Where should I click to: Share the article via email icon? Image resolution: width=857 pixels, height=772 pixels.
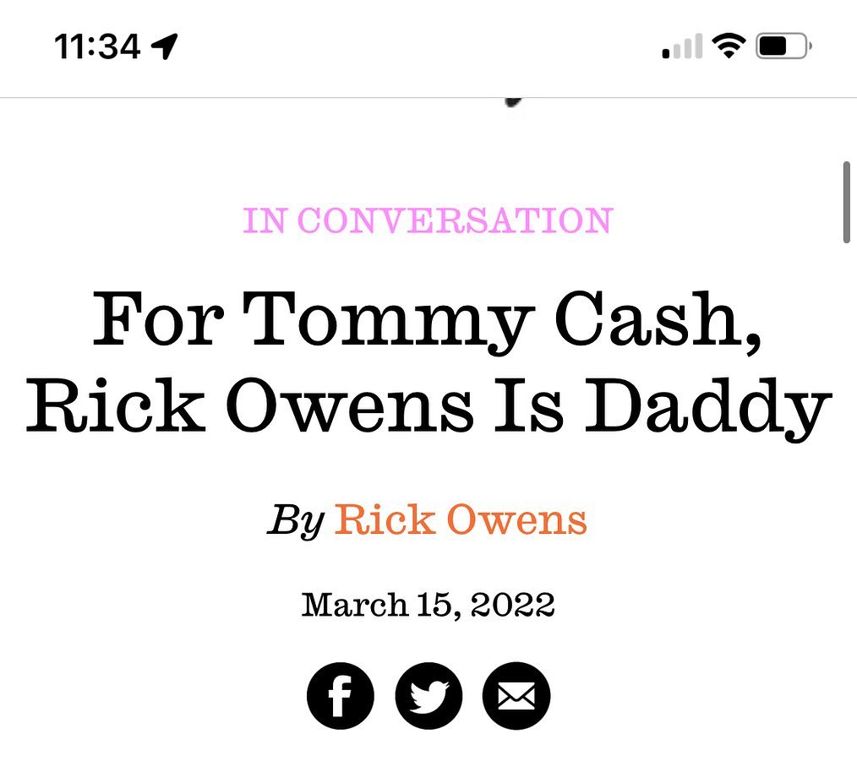point(516,696)
